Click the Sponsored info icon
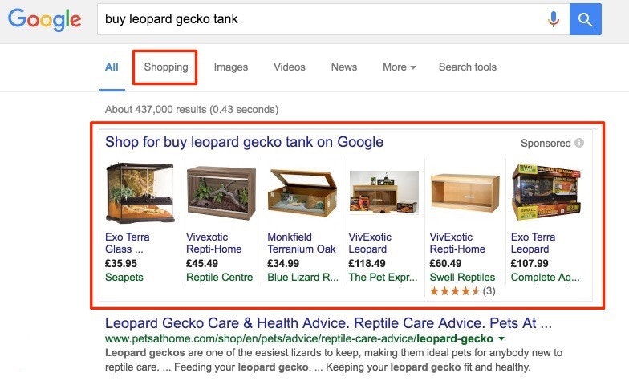 (x=579, y=144)
